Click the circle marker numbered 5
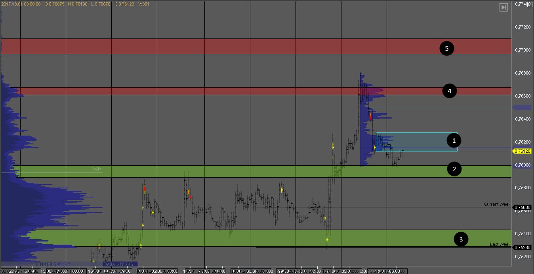Screen dimensions: 534x274 (446, 49)
